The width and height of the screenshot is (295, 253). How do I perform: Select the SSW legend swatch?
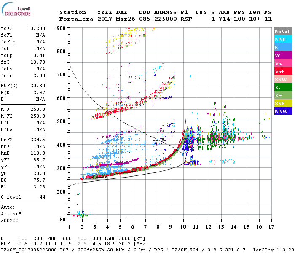click(283, 79)
